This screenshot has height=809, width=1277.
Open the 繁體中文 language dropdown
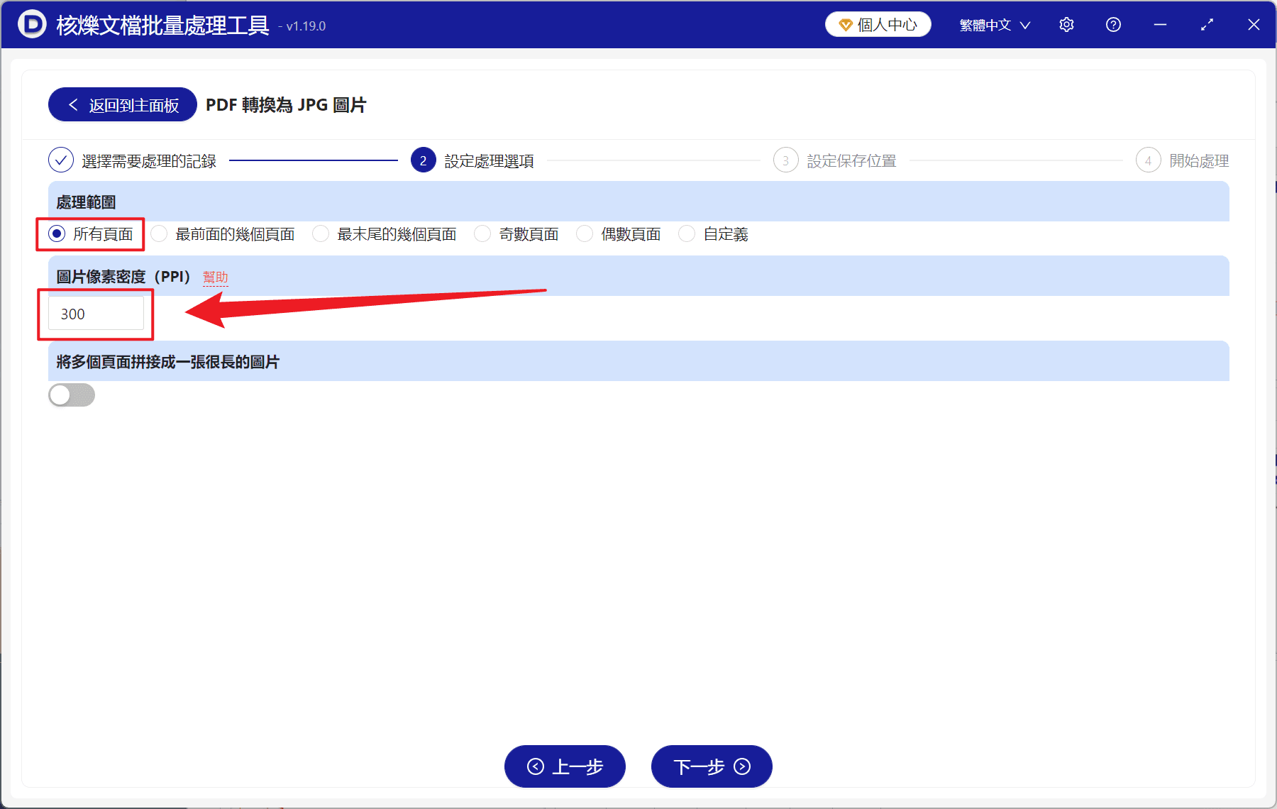986,24
